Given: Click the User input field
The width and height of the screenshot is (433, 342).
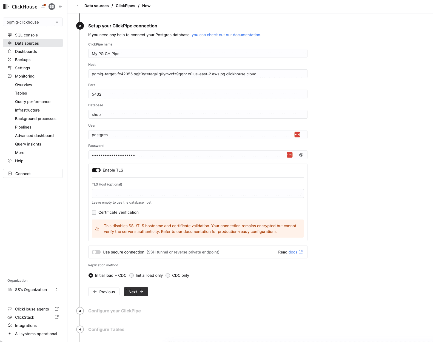Looking at the screenshot, I should (x=198, y=135).
